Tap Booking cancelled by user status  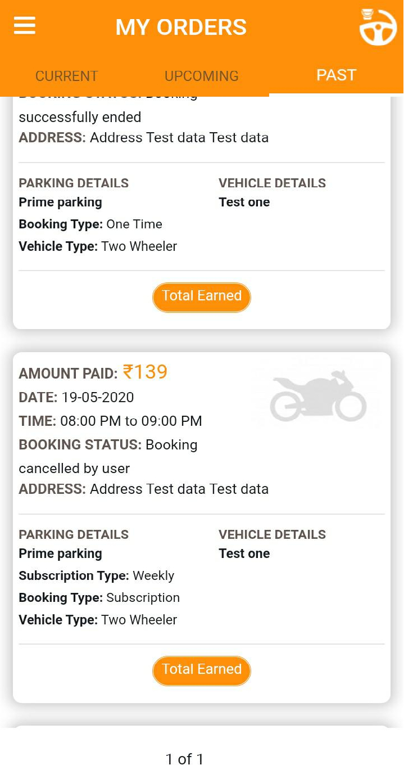click(x=108, y=456)
